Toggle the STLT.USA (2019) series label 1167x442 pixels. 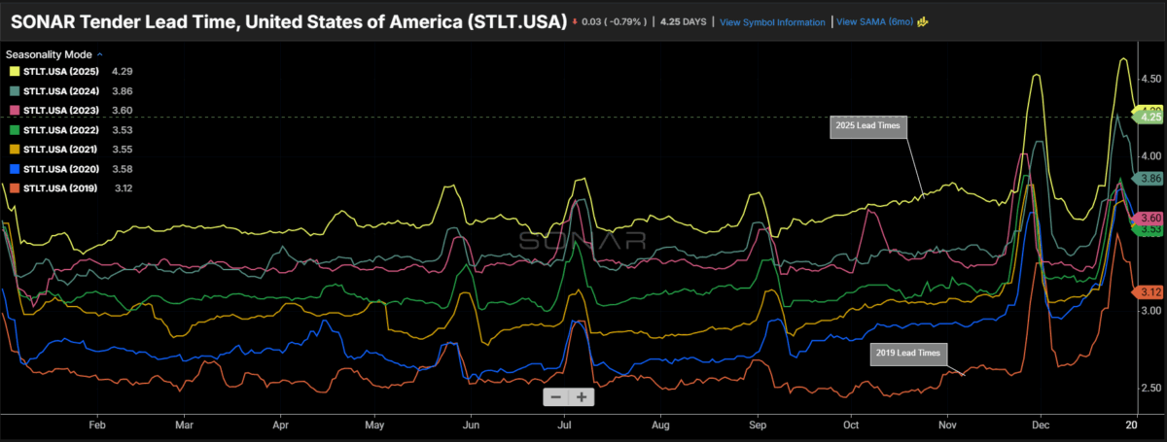(62, 188)
